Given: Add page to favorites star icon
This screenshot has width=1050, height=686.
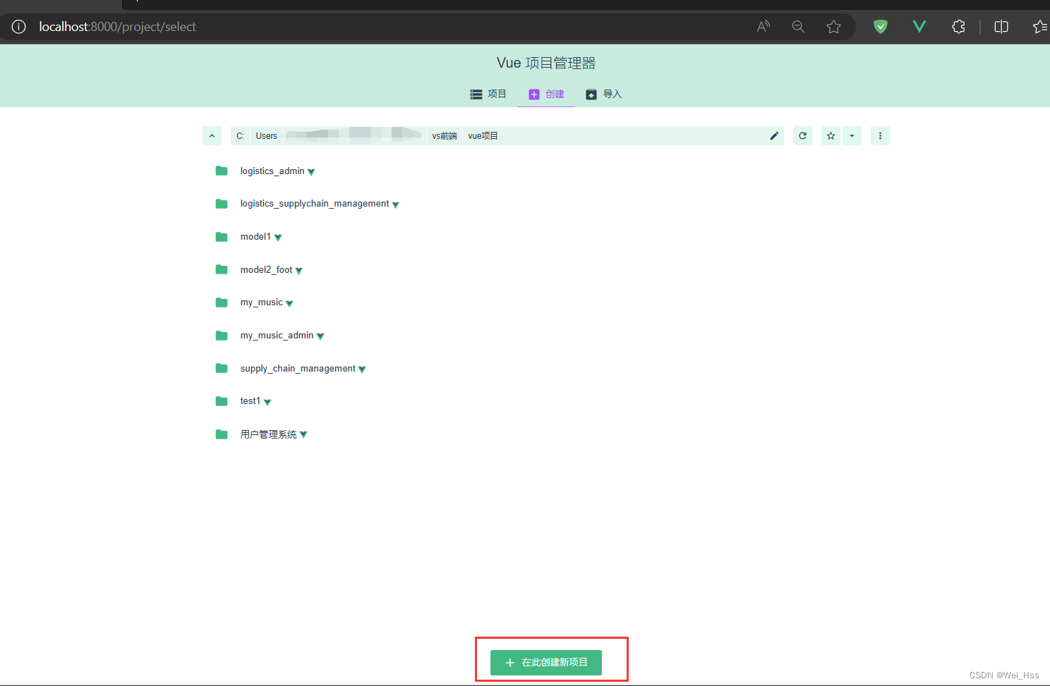Looking at the screenshot, I should pos(833,27).
